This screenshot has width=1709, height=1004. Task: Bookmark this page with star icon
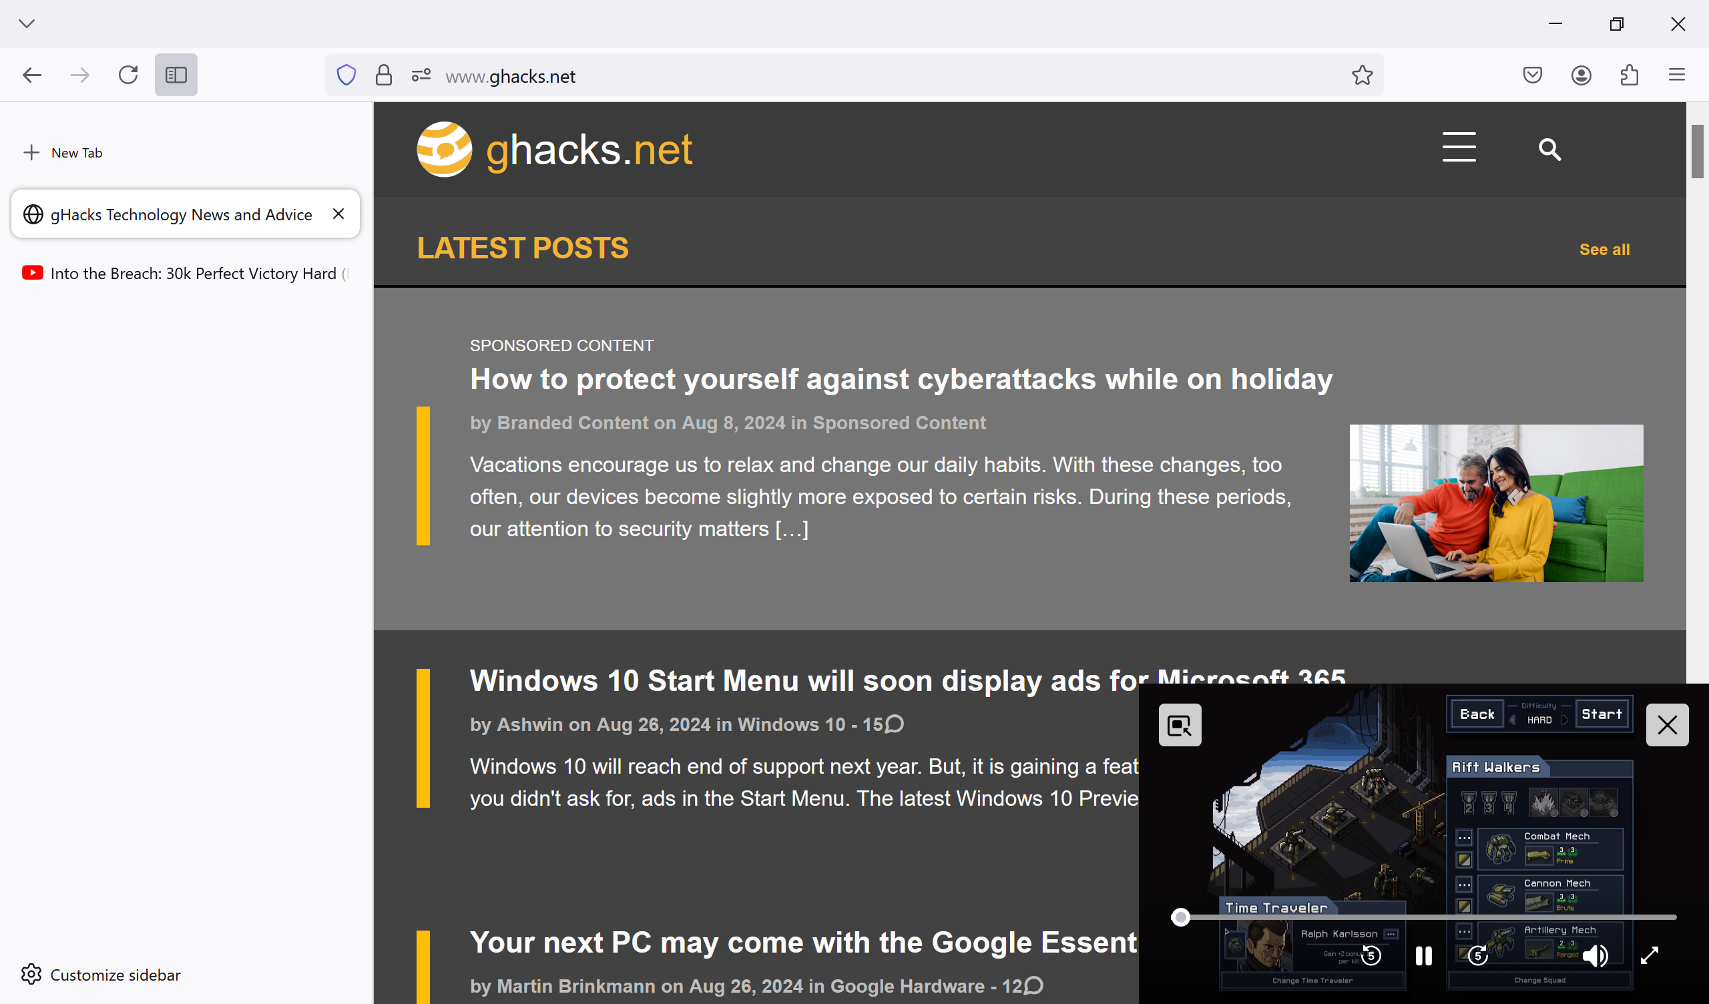(x=1362, y=75)
